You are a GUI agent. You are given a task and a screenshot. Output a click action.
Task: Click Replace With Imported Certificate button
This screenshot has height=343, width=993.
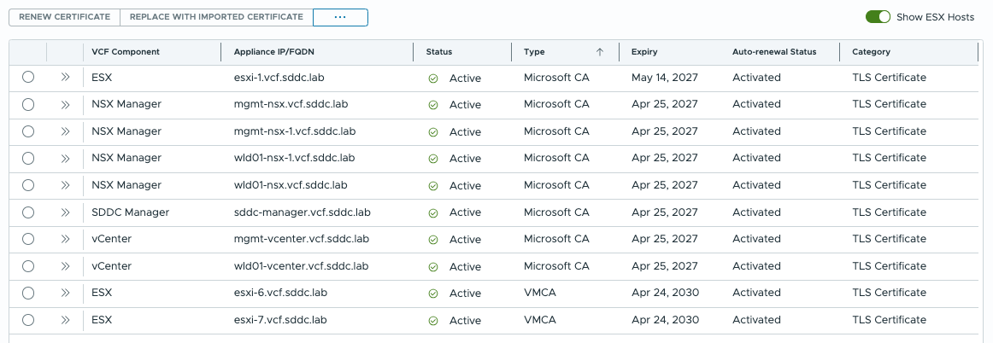coord(216,17)
